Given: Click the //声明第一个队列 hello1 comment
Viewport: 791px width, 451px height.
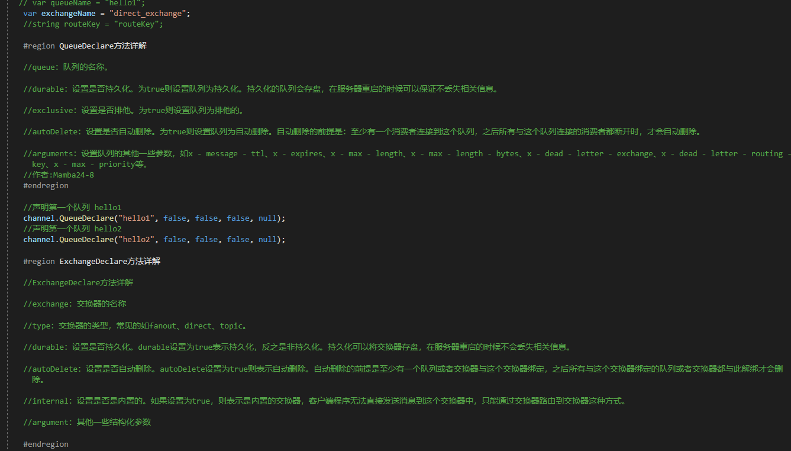Looking at the screenshot, I should [x=72, y=207].
